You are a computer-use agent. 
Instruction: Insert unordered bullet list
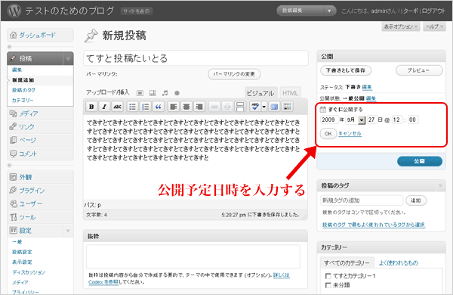click(x=132, y=107)
